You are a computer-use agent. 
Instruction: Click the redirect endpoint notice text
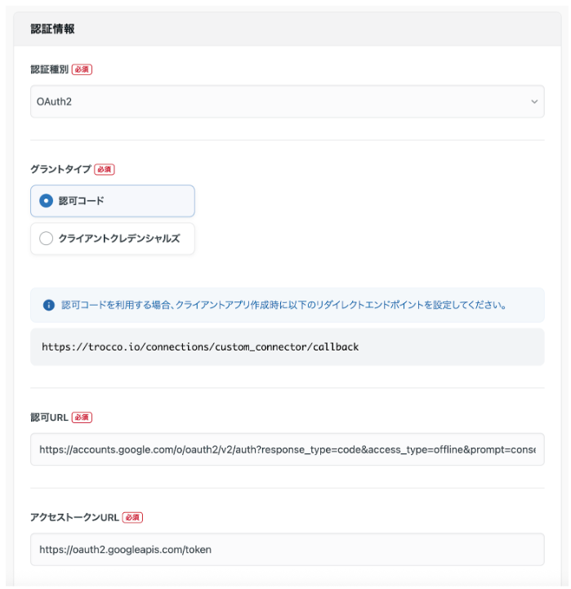point(284,306)
